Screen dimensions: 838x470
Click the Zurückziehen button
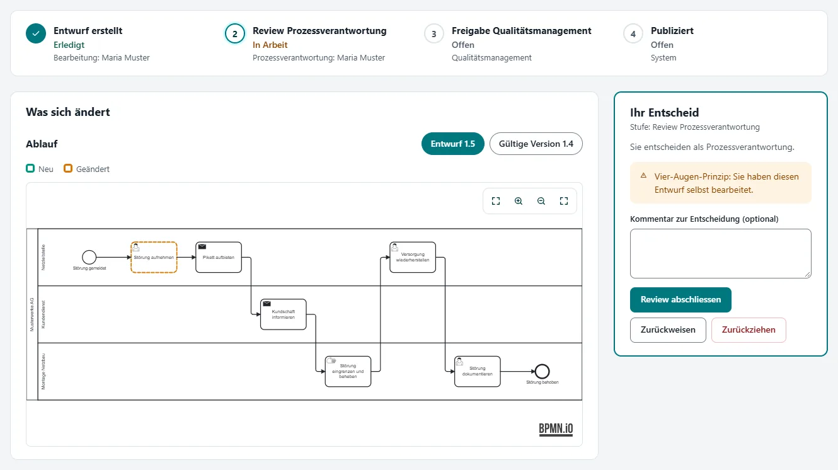tap(749, 330)
